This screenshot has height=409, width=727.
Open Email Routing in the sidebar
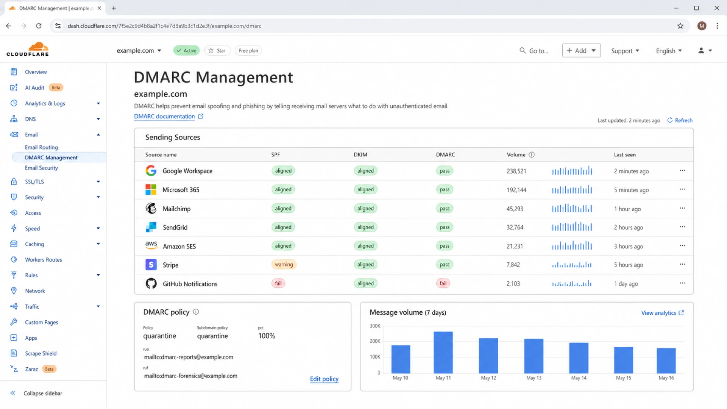coord(41,147)
